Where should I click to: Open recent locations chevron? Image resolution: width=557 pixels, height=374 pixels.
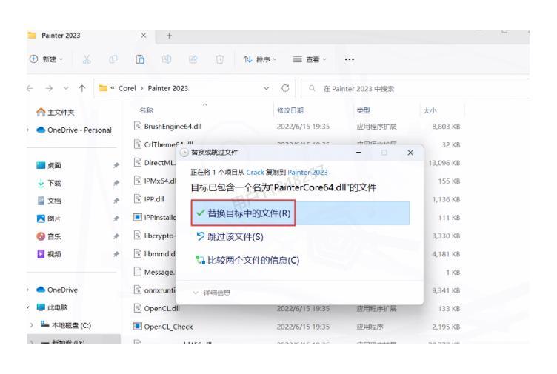66,88
